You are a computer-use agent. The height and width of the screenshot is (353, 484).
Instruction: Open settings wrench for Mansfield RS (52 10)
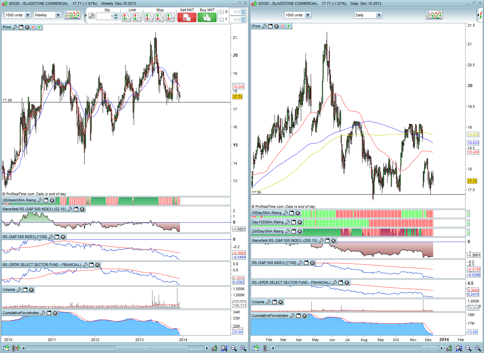(70, 209)
